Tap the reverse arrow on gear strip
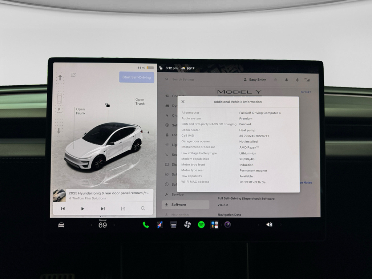This screenshot has height=279, width=372. (x=59, y=131)
